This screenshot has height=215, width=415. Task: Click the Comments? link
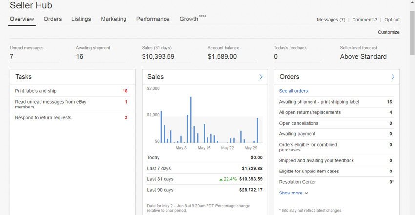(364, 20)
